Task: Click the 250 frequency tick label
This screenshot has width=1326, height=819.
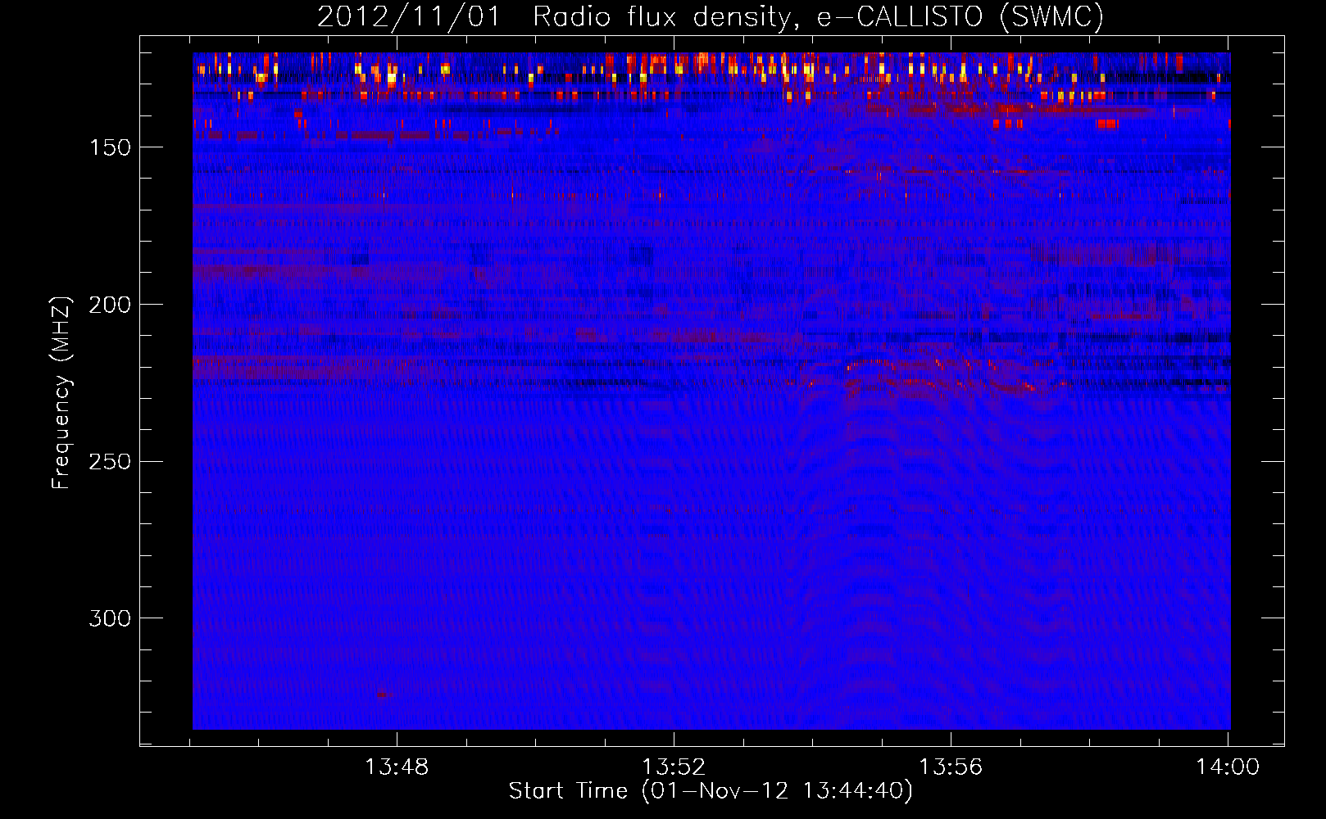Action: [x=110, y=461]
